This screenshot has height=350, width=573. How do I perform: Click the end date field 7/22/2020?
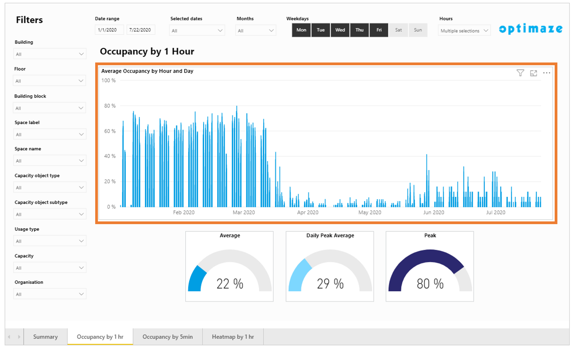coord(141,30)
